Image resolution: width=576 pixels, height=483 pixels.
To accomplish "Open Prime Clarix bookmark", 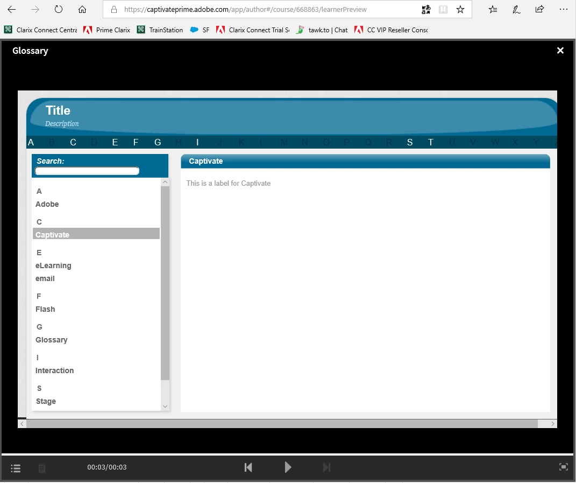I will tap(107, 30).
